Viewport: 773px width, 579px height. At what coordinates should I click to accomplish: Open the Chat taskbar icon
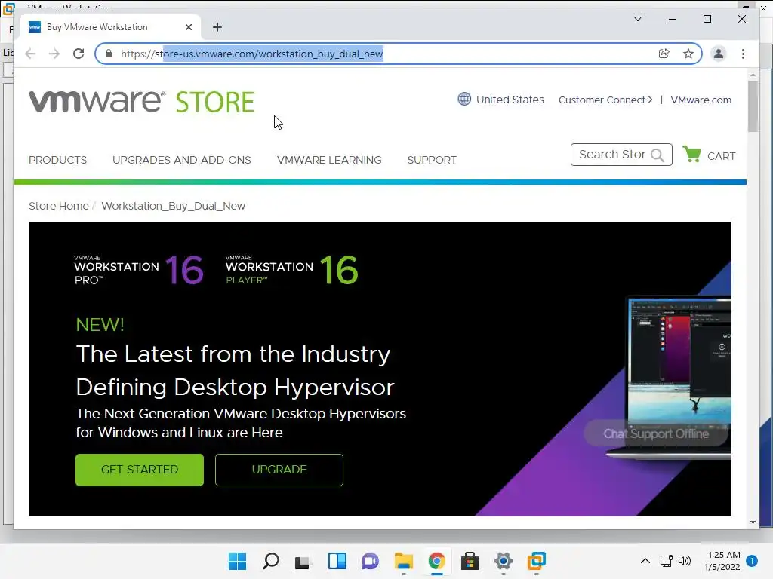(370, 561)
